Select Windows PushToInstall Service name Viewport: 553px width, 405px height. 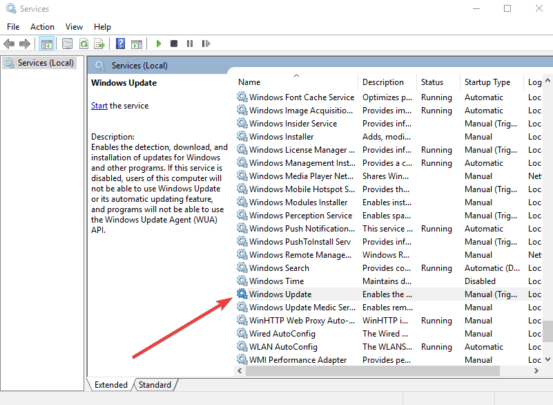(x=300, y=242)
